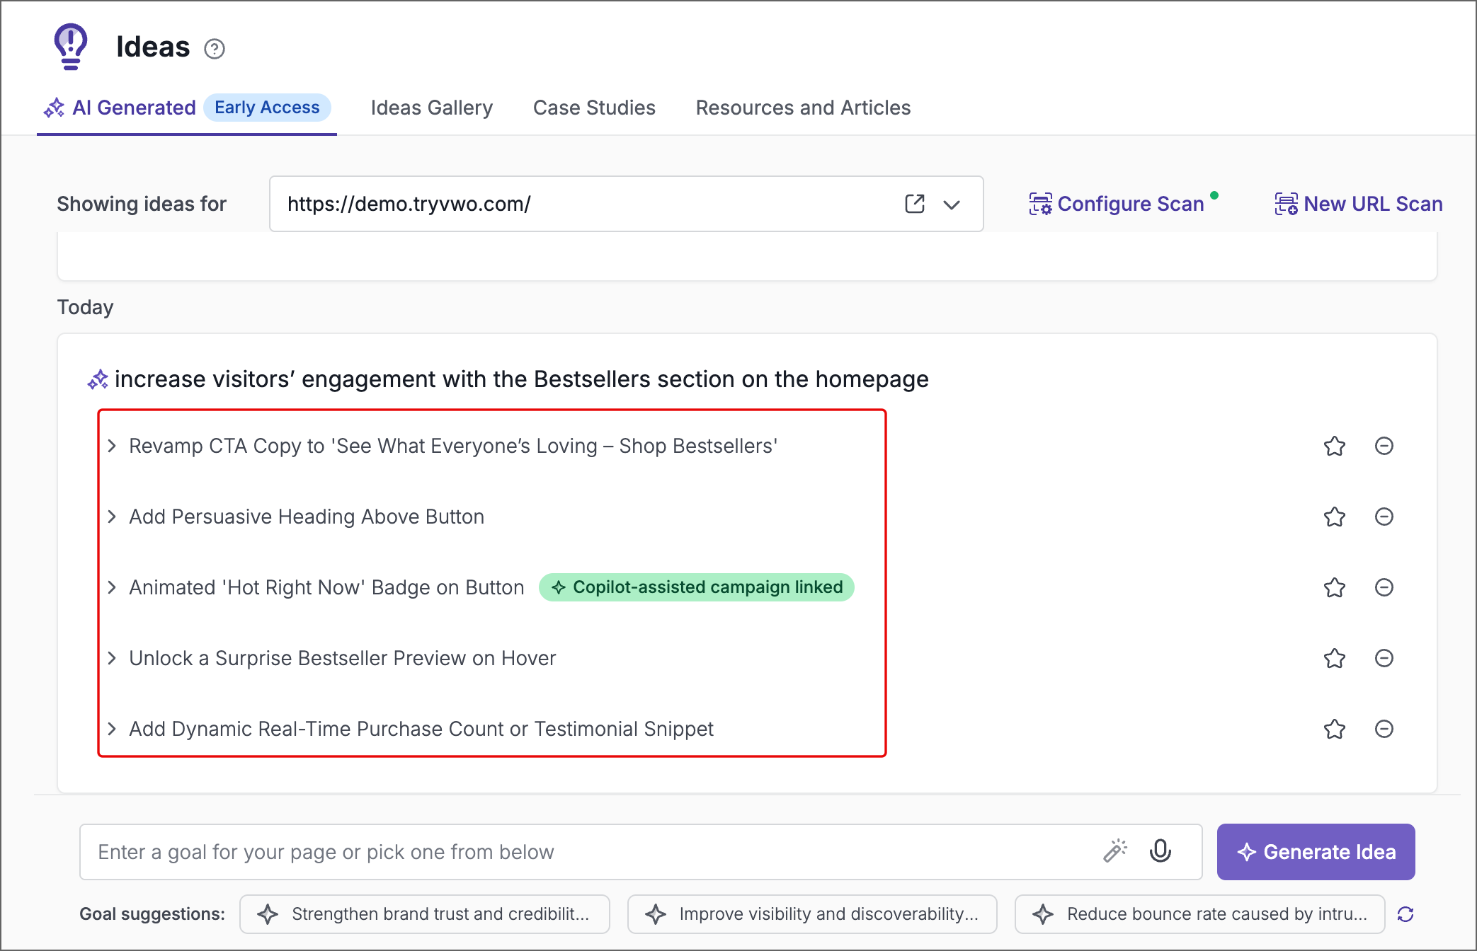The image size is (1477, 951).
Task: Dismiss the 'Add Dynamic Real-Time Purchase' idea
Action: (x=1384, y=729)
